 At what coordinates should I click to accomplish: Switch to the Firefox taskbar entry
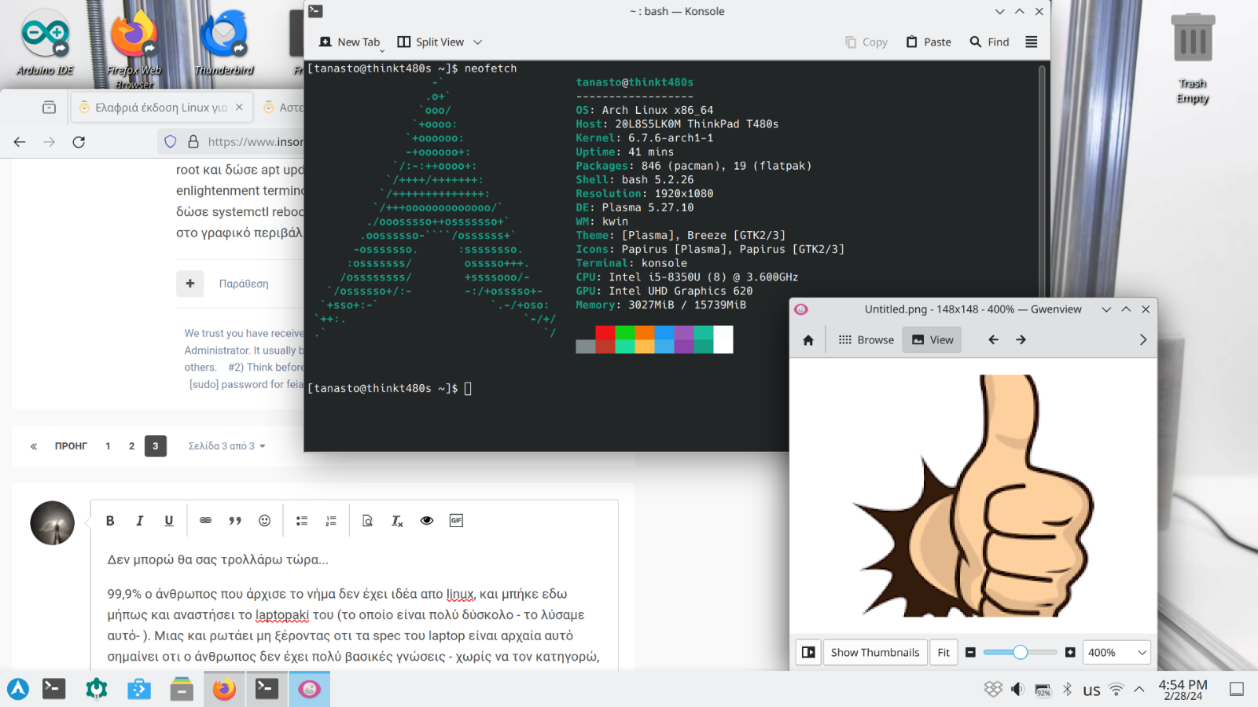[x=224, y=689]
